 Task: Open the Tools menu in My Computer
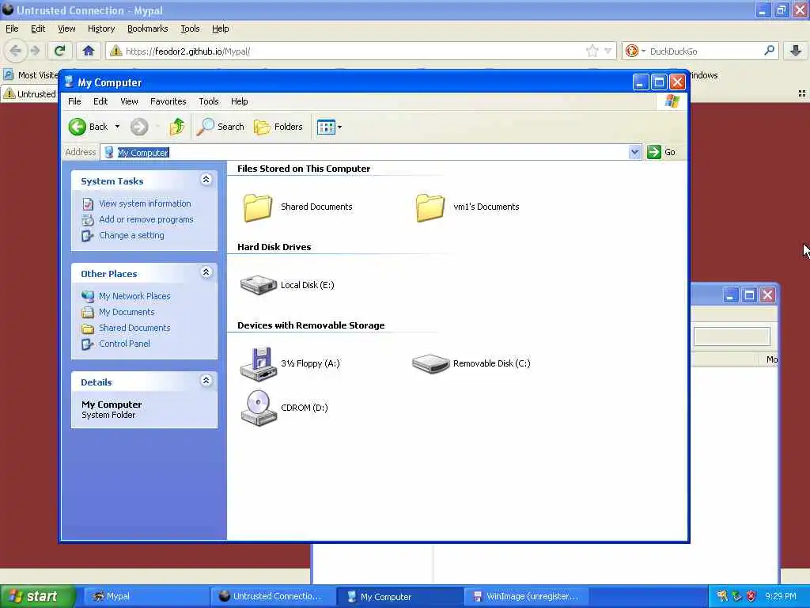tap(209, 101)
